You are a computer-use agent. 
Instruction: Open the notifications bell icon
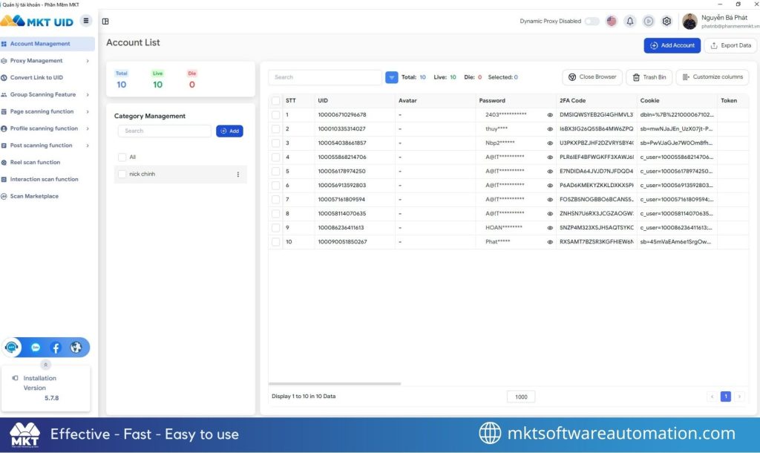(629, 21)
